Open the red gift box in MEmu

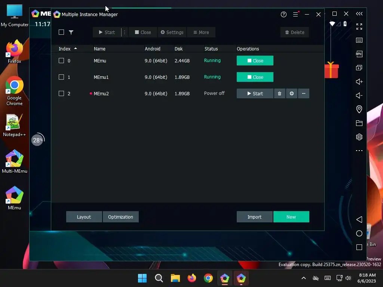tap(331, 70)
